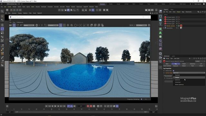
Task: Open the Redshift menu in main menu bar
Action: pyautogui.click(x=86, y=7)
